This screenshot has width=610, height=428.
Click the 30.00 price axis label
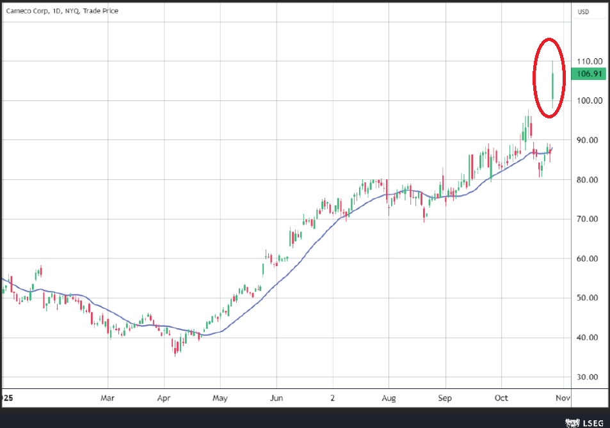(x=587, y=377)
